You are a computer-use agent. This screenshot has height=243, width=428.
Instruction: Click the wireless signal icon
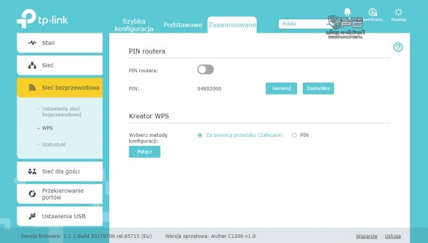coord(32,88)
